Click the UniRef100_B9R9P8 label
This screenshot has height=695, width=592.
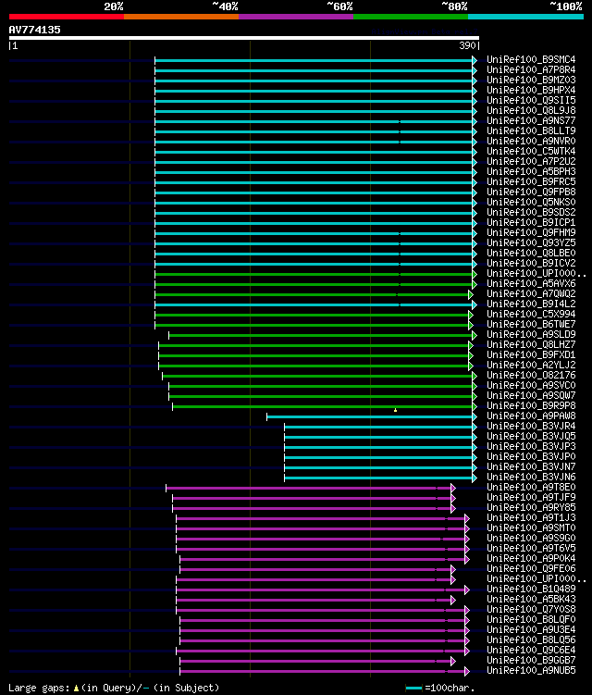pyautogui.click(x=531, y=406)
